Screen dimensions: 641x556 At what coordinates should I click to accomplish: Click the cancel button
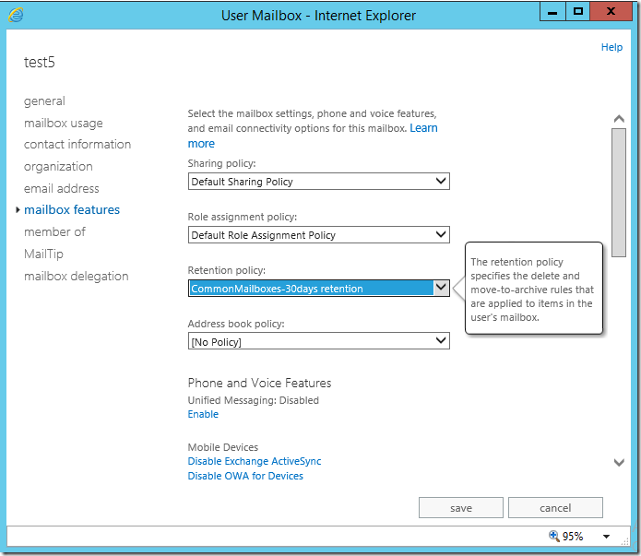(x=555, y=508)
